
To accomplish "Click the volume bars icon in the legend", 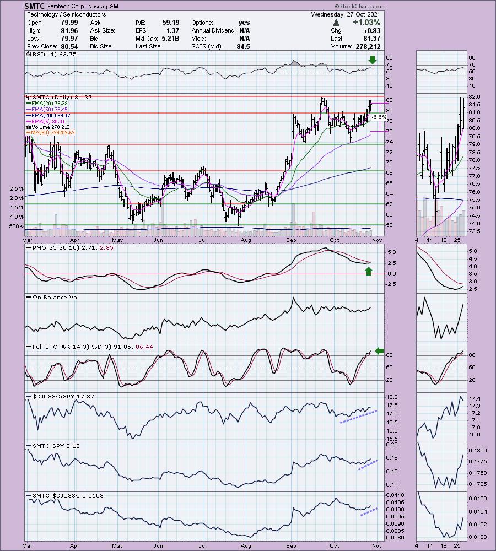I will tap(29, 127).
